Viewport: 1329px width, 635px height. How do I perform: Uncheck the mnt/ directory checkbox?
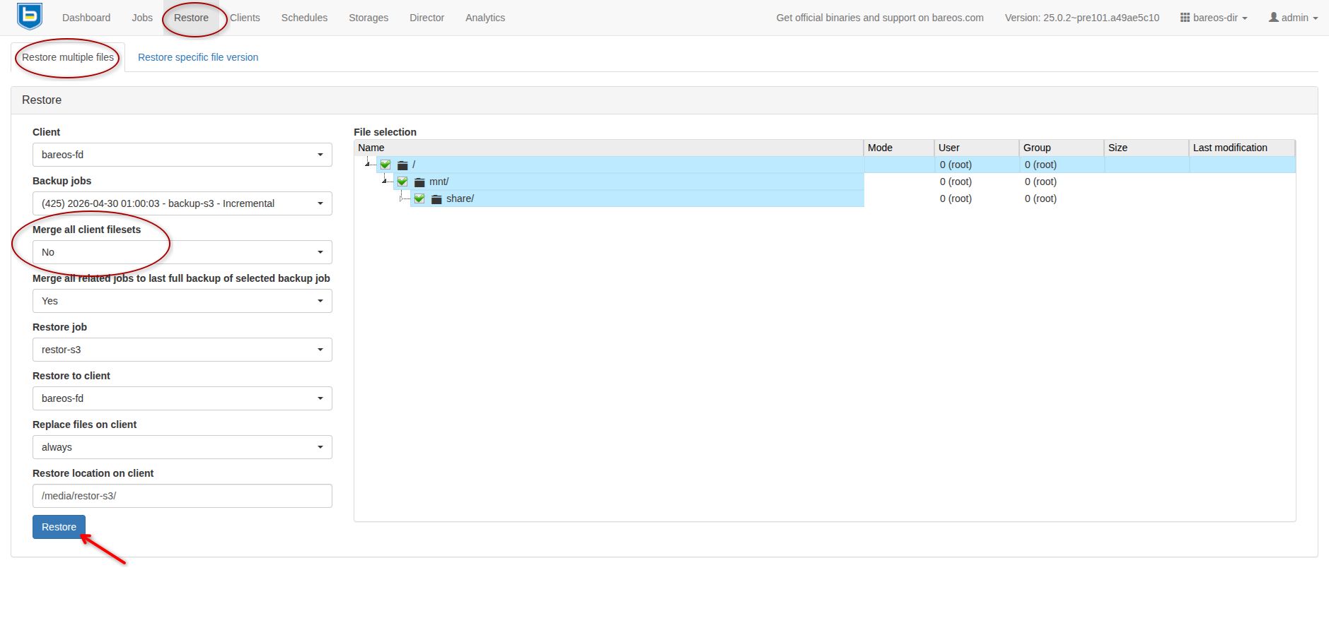[402, 182]
